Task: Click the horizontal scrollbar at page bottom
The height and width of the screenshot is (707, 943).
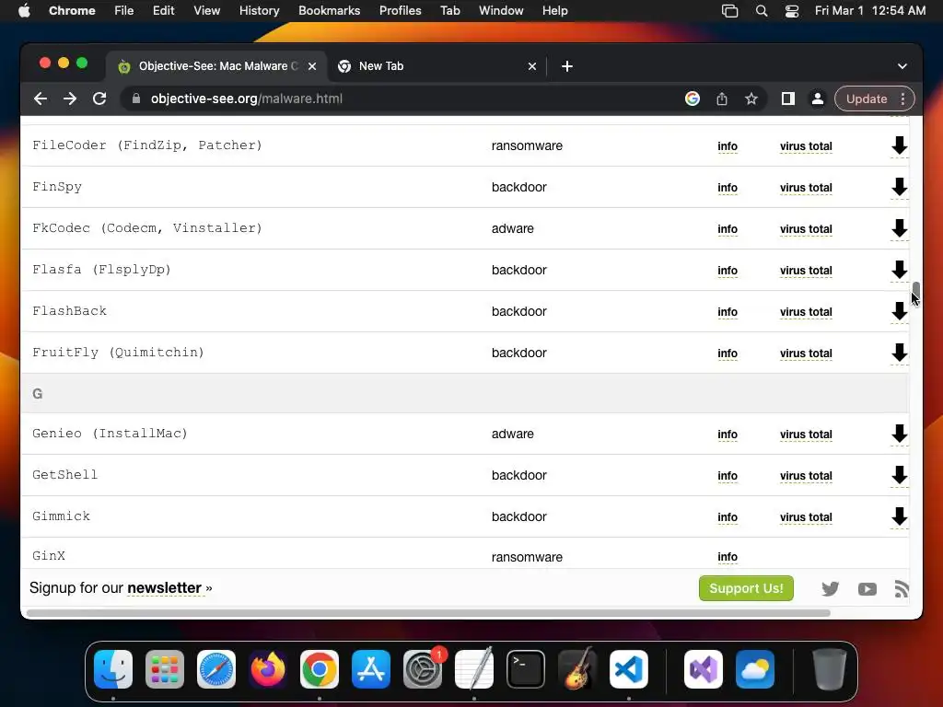Action: 428,612
